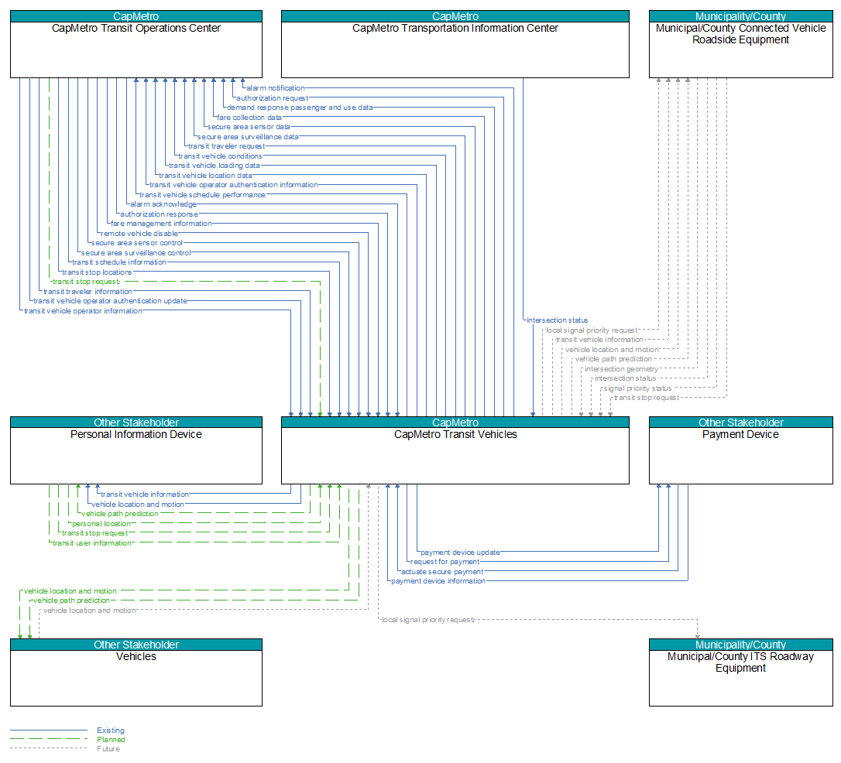The width and height of the screenshot is (841, 763).
Task: Select the 'alarm acknowledge' label
Action: tap(163, 204)
